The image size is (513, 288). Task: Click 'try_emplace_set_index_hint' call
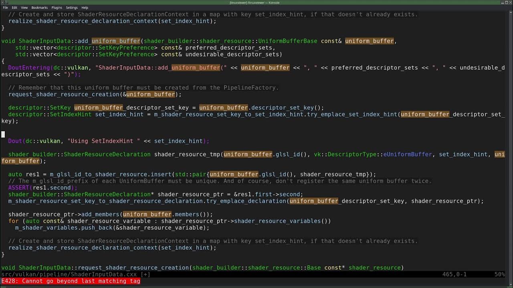pos(352,114)
